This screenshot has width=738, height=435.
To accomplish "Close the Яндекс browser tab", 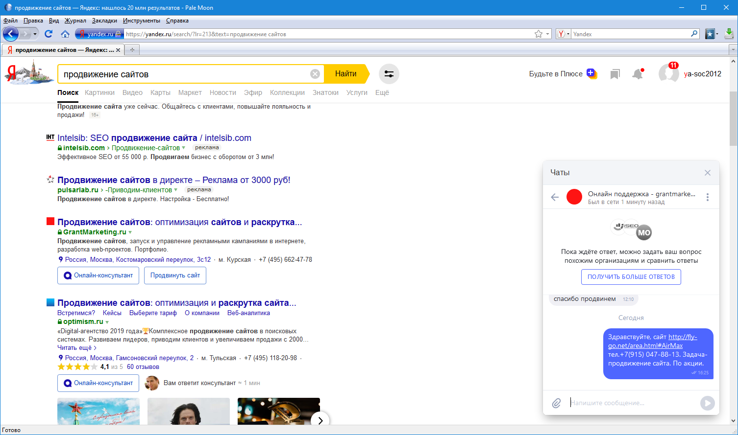I will pos(118,50).
